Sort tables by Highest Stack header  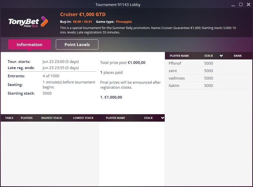click(x=52, y=118)
